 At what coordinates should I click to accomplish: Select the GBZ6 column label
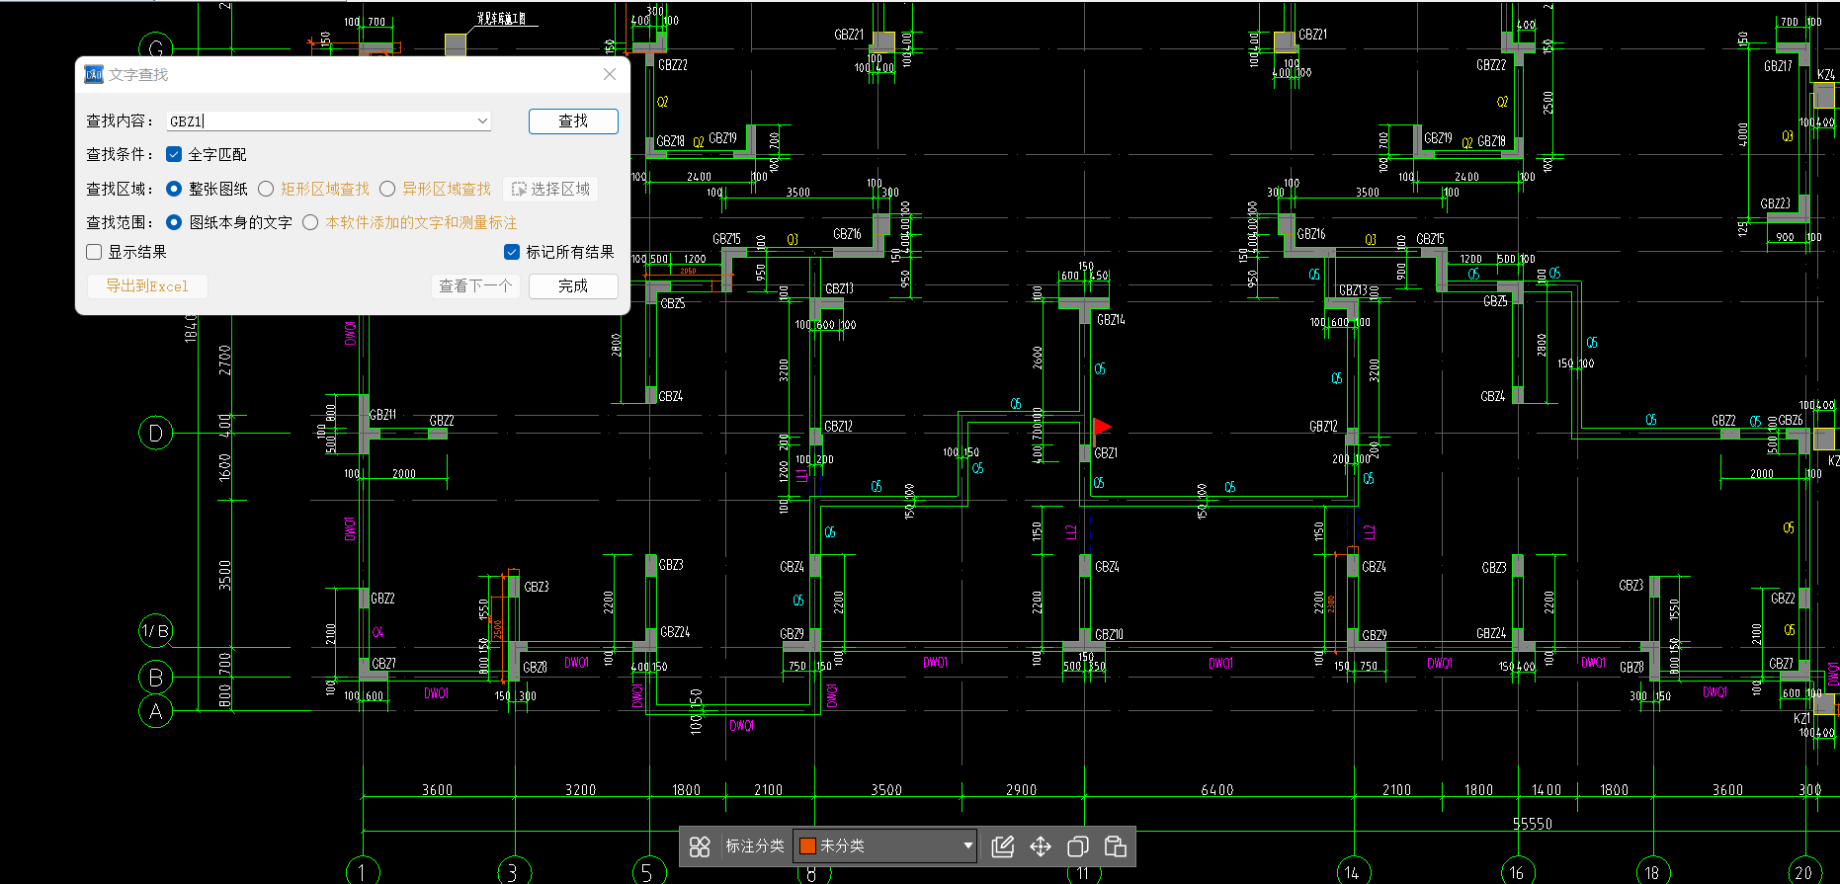1791,420
